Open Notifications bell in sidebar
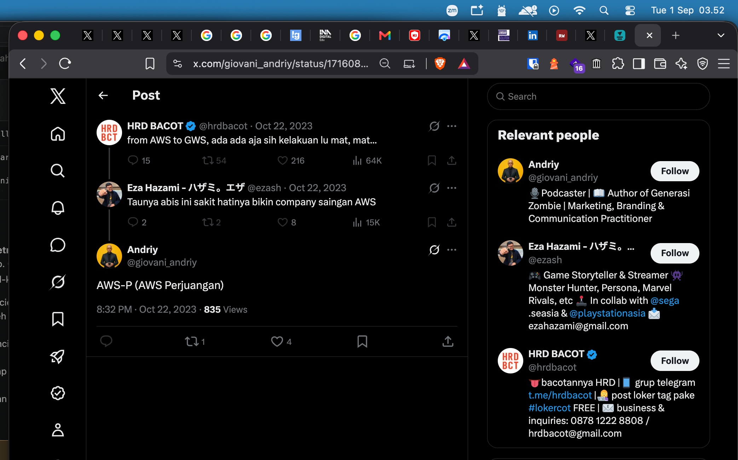 [x=58, y=208]
